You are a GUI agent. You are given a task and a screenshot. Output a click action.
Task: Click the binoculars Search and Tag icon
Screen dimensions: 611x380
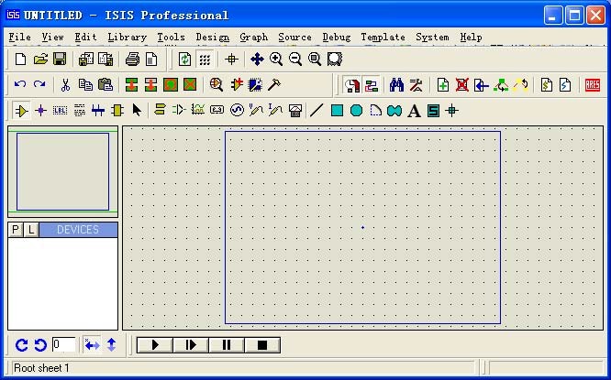click(396, 85)
